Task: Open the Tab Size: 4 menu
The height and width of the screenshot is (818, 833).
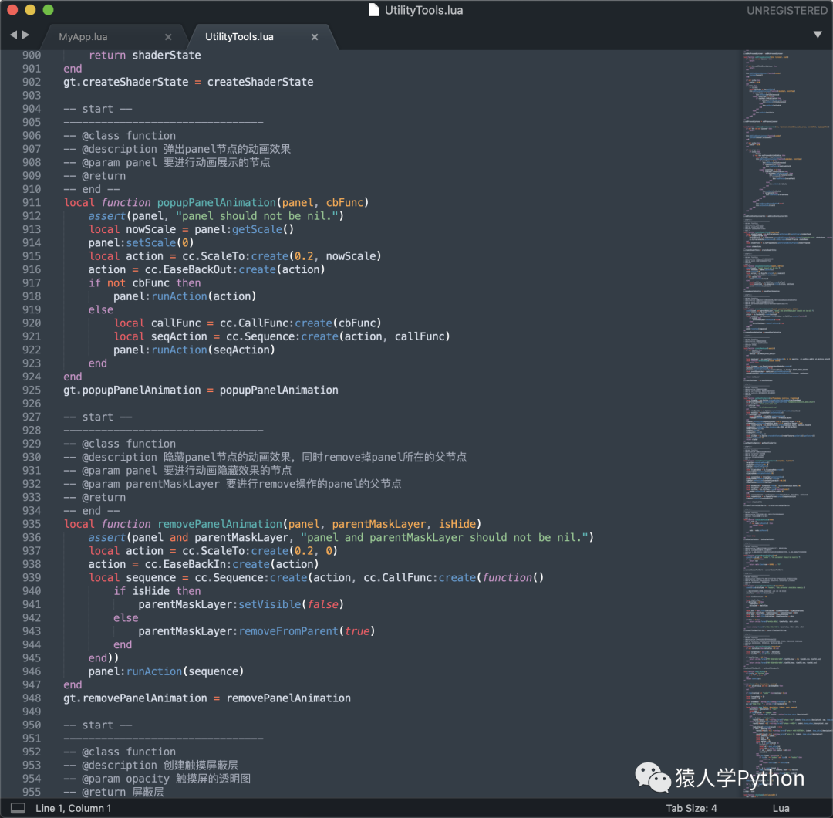Action: click(x=691, y=808)
